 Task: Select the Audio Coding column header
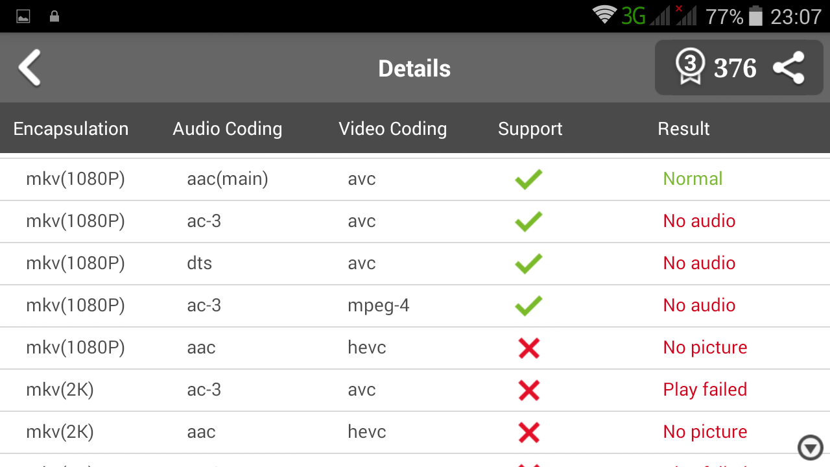227,128
